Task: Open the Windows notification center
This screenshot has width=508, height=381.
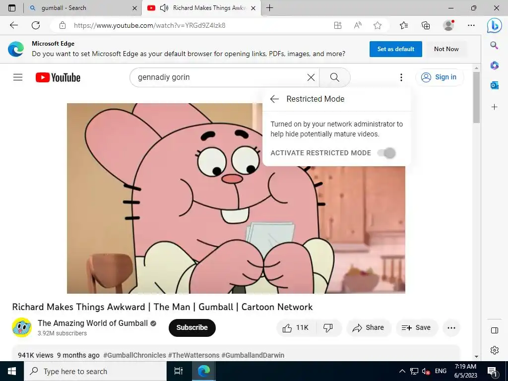Action: [x=492, y=371]
